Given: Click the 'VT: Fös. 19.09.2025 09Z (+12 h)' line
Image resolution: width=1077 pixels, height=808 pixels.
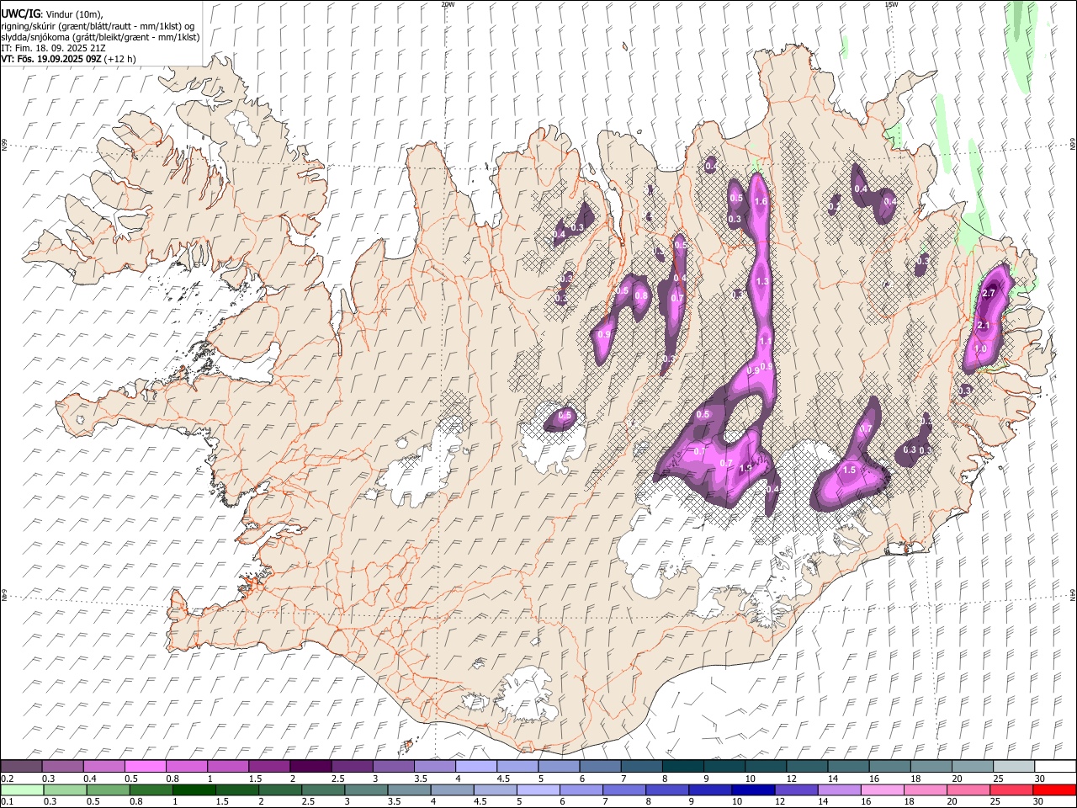Looking at the screenshot, I should [x=68, y=59].
